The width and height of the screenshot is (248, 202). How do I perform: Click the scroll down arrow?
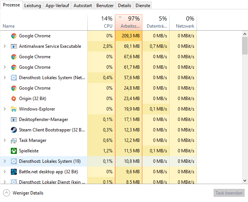(x=245, y=180)
